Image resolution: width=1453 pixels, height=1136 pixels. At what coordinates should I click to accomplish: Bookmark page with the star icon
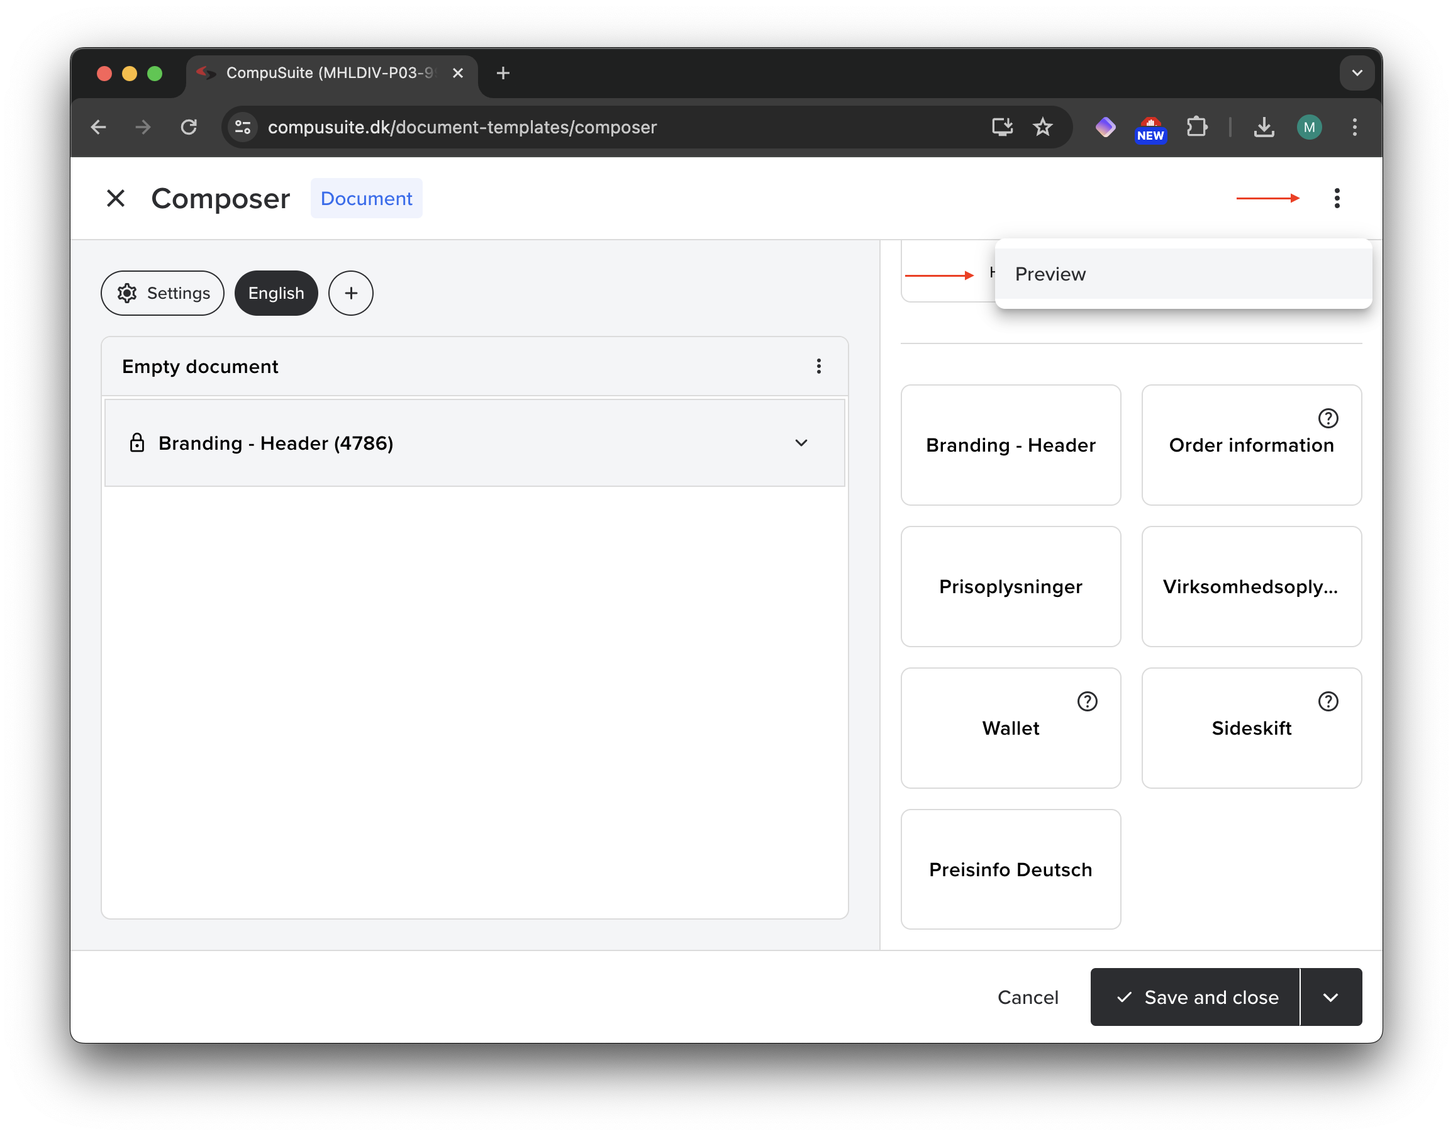click(1042, 126)
